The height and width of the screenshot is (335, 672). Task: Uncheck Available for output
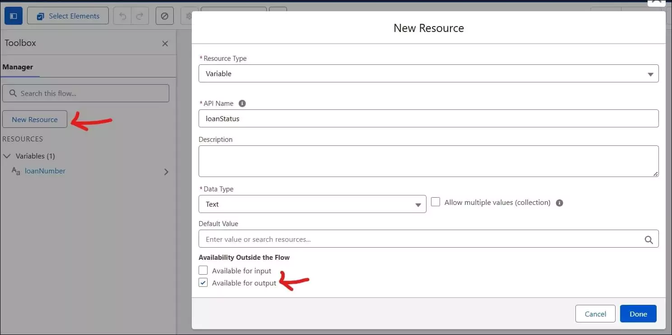203,282
